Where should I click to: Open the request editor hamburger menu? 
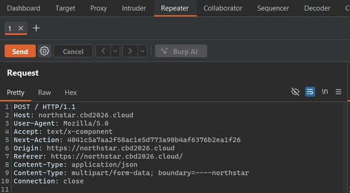click(339, 92)
